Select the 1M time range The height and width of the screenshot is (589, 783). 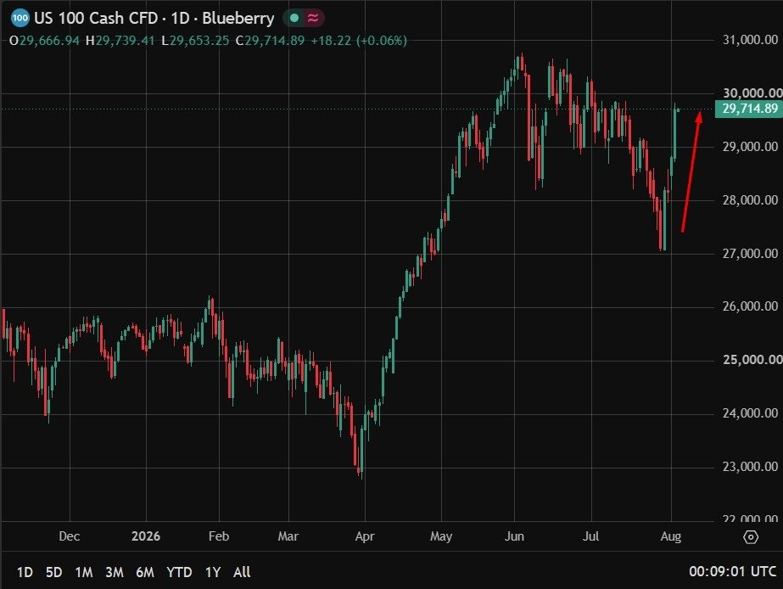[84, 572]
